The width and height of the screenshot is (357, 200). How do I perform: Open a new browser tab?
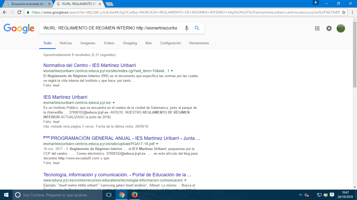[110, 4]
